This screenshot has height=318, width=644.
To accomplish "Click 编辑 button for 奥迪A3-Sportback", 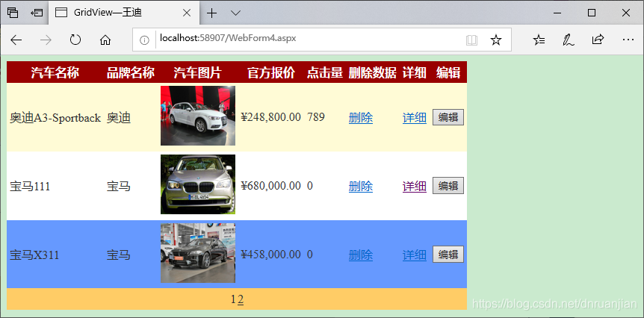I will click(x=448, y=117).
